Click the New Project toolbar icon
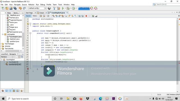The image size is (180, 101). [x=7, y=8]
